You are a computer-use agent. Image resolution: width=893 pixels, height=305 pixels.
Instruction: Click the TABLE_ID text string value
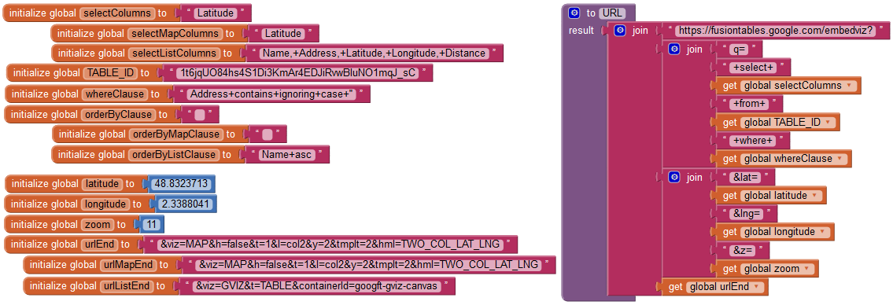click(x=296, y=73)
